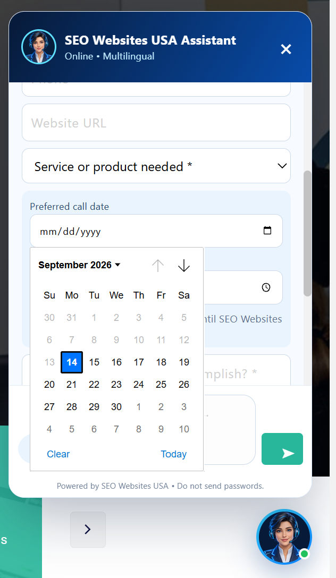Viewport: 336px width, 578px height.
Task: Open the calendar picker icon in date field
Action: point(267,231)
